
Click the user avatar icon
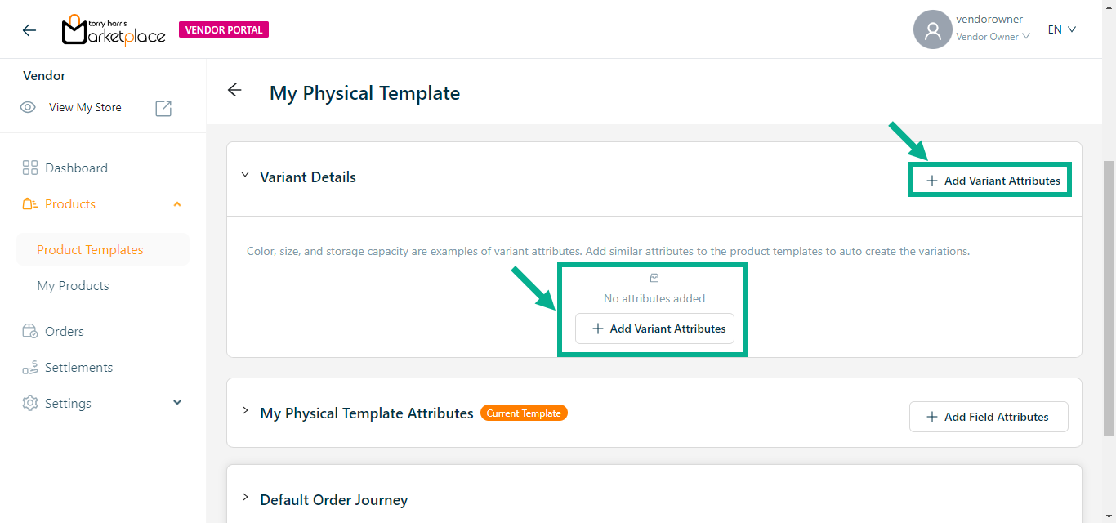[x=932, y=30]
